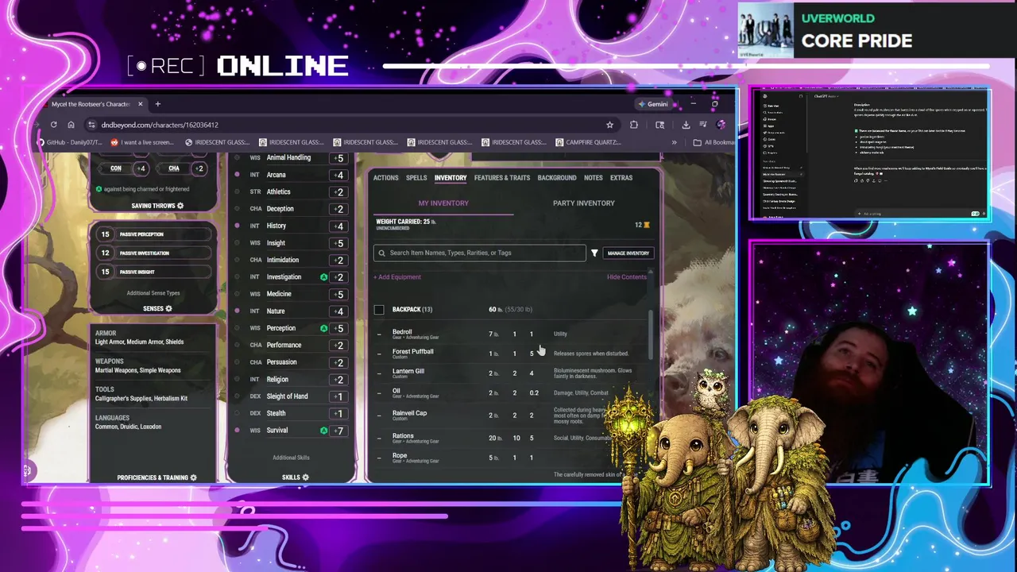Open the Extras tab
This screenshot has width=1017, height=572.
621,178
